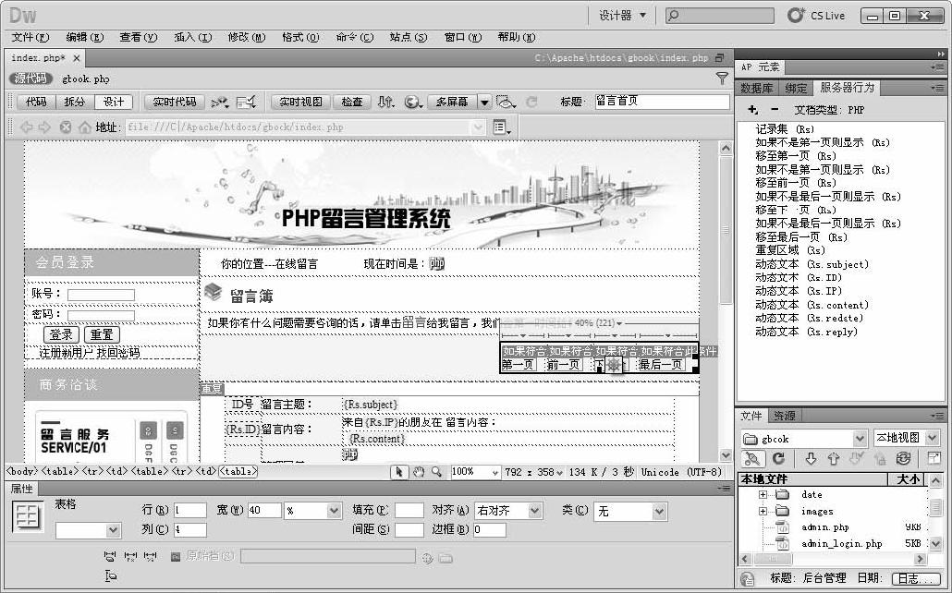The image size is (952, 593).
Task: Click the search field in title bar
Action: click(719, 15)
